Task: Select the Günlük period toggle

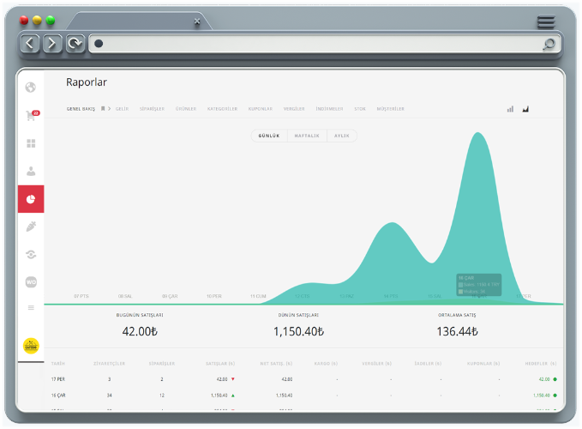Action: pyautogui.click(x=269, y=136)
